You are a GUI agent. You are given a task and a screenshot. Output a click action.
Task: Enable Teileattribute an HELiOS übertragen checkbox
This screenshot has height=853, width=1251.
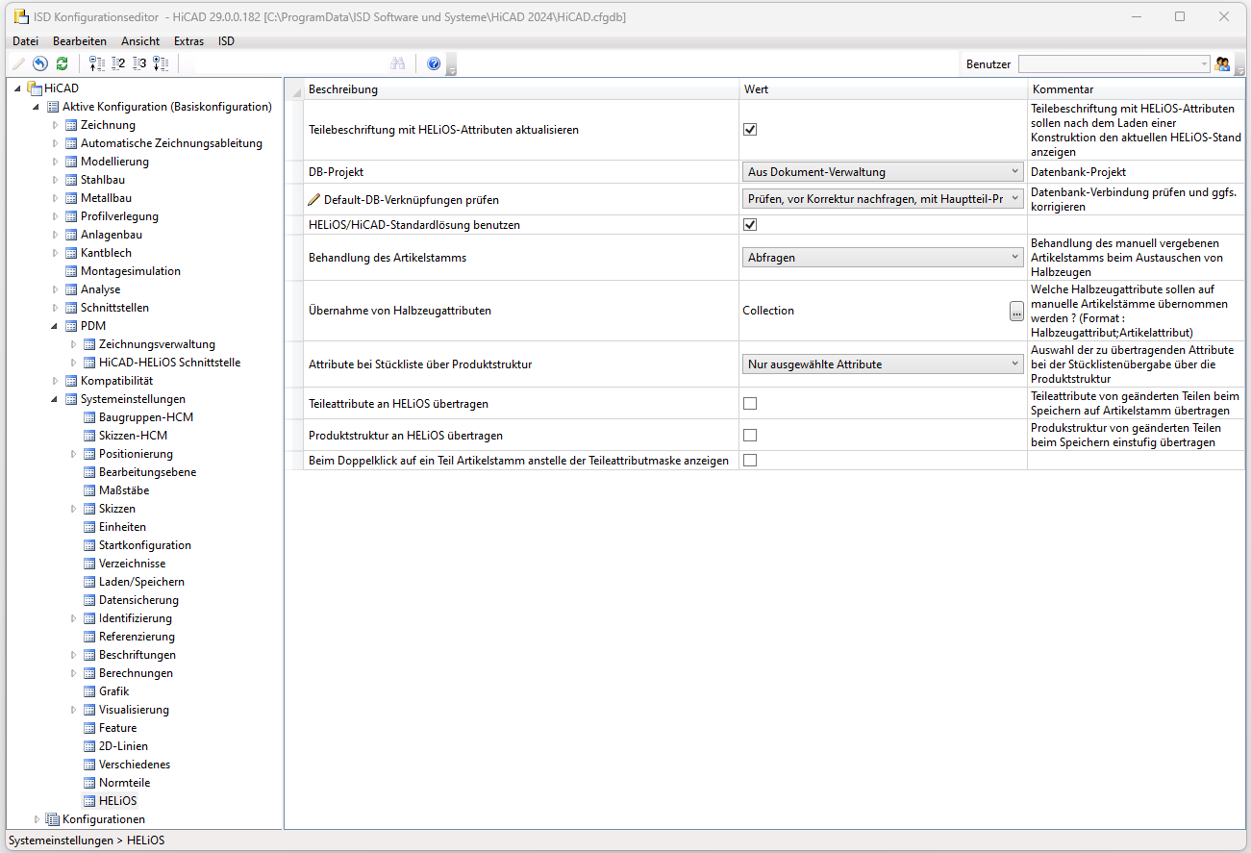750,403
